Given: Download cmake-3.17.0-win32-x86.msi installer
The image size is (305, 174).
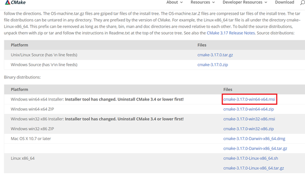Looking at the screenshot, I should 249,119.
